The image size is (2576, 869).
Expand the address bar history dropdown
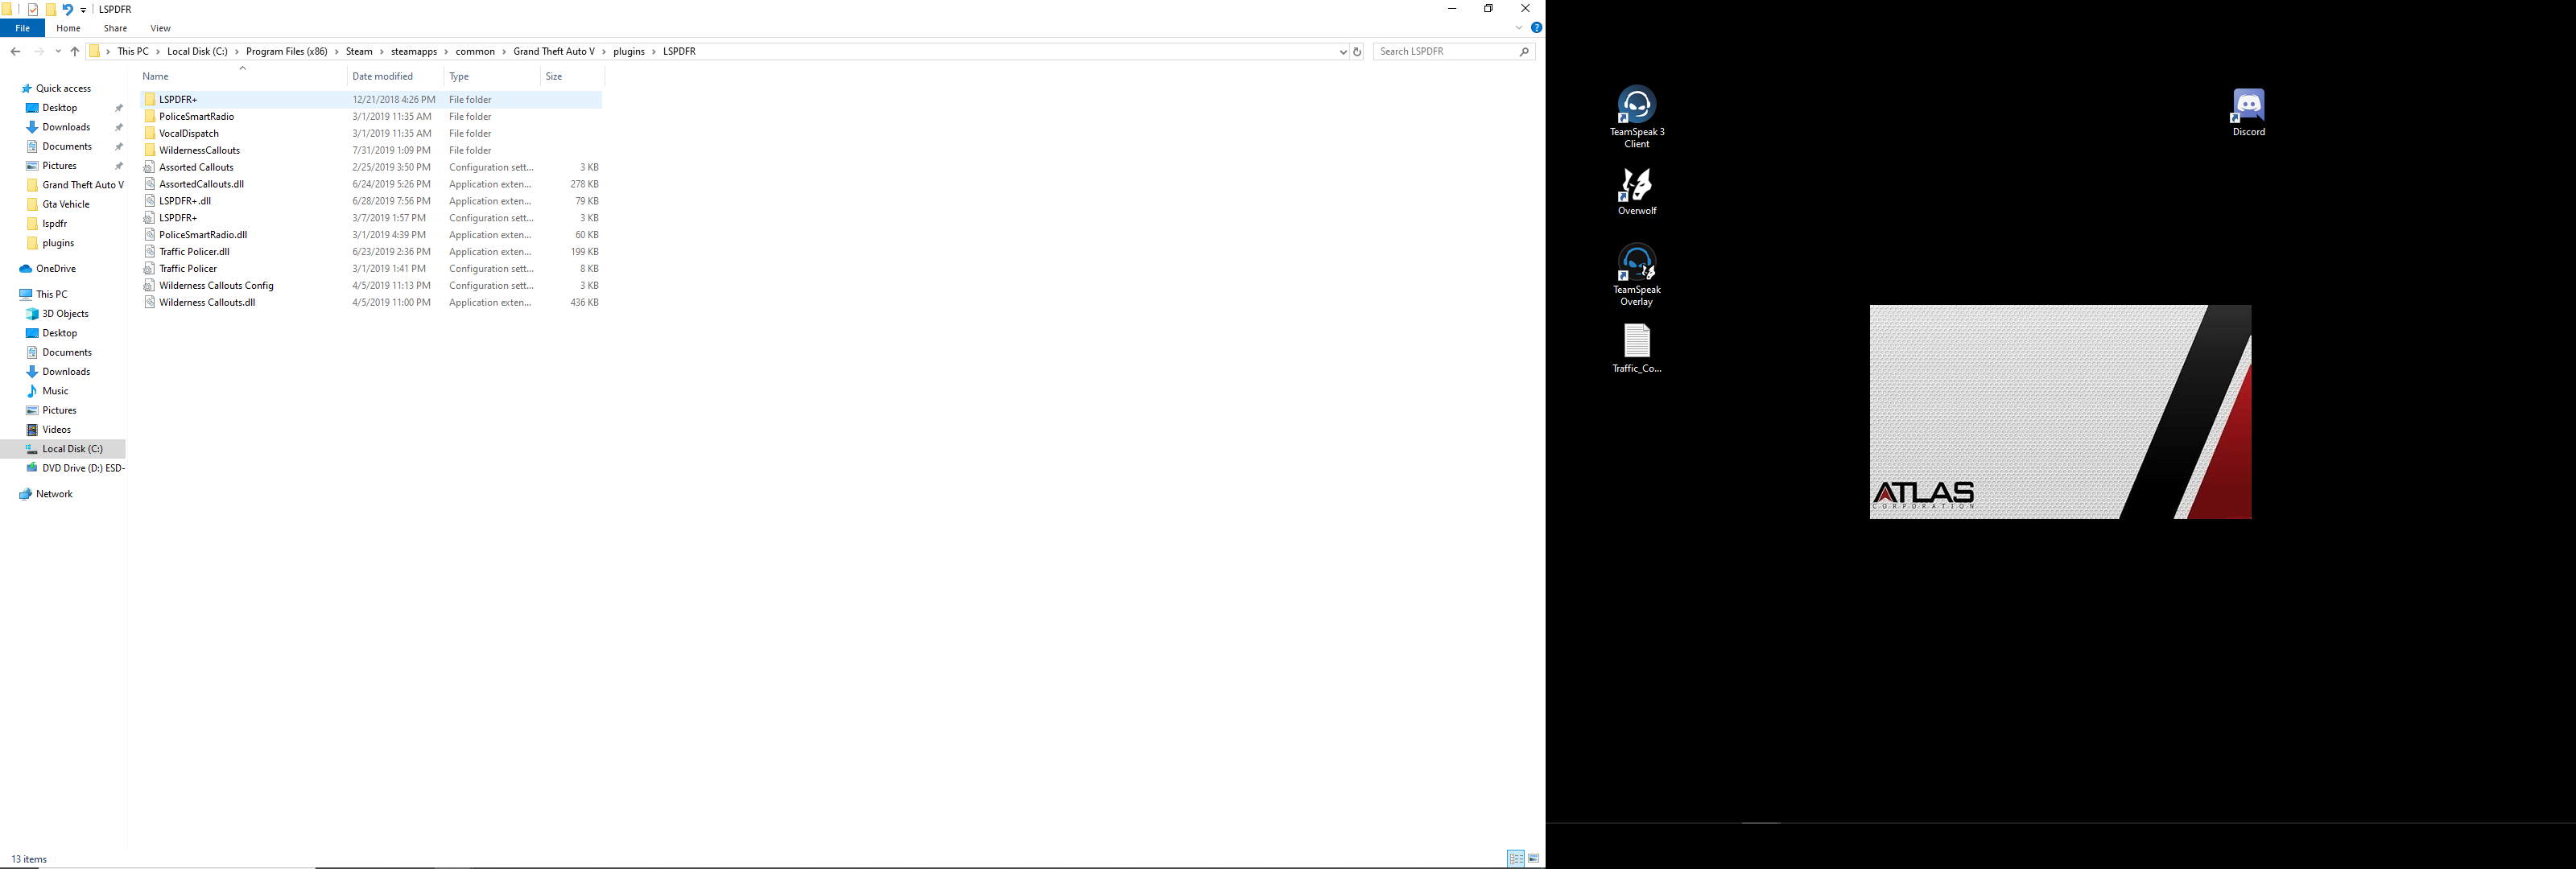click(1342, 52)
